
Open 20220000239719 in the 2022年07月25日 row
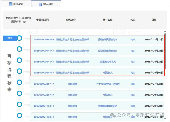coord(44,84)
